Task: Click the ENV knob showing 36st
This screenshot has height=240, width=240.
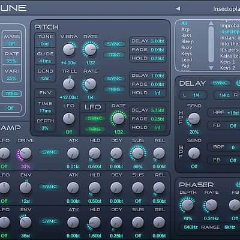Action: (x=25, y=223)
